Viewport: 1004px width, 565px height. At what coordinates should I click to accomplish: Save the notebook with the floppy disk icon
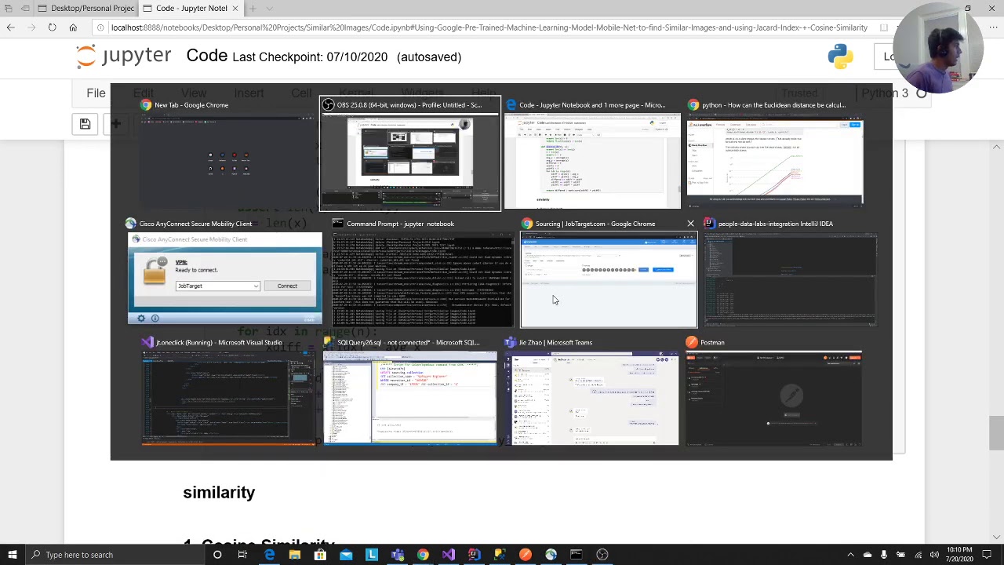pos(85,124)
